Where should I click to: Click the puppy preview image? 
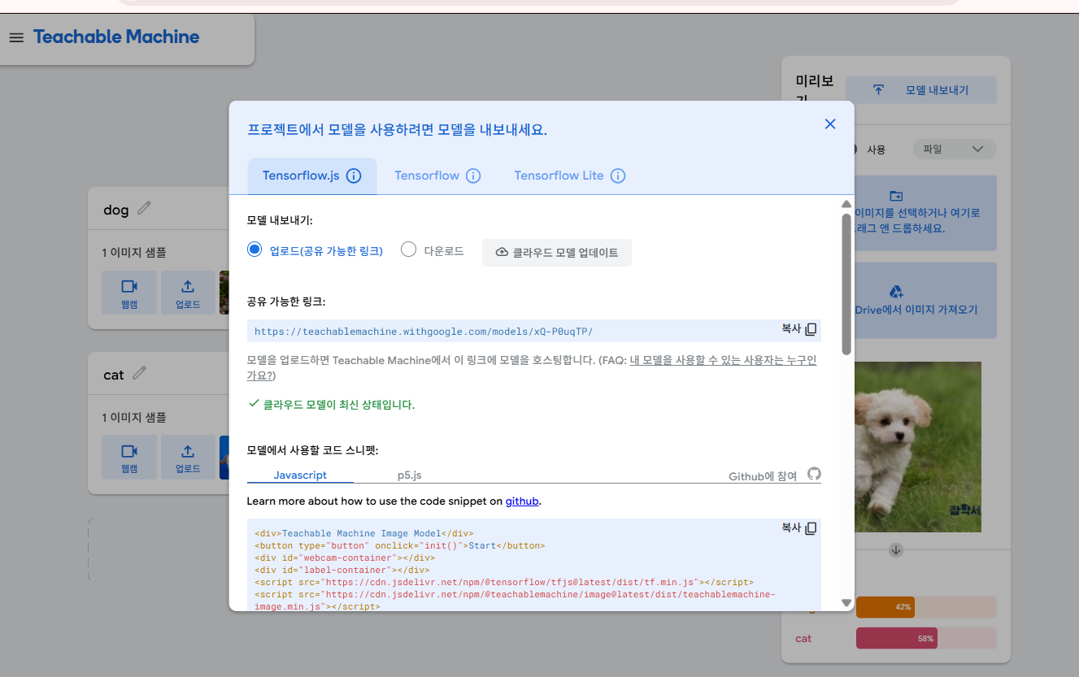coord(918,447)
